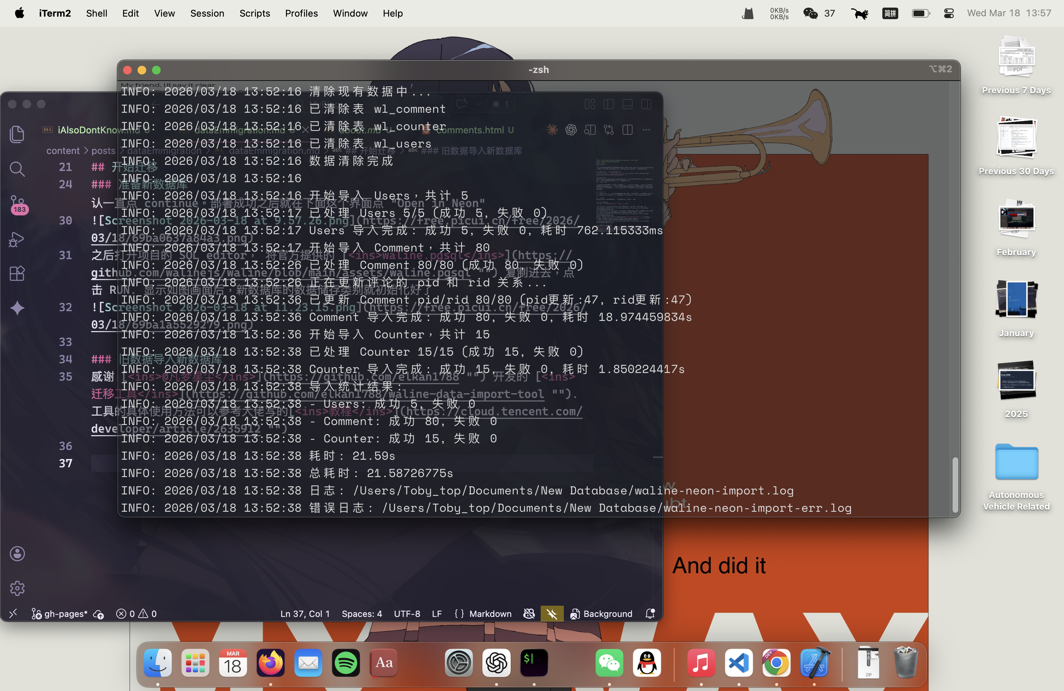Open Autonomous Vehicle Related desktop folder

(1016, 462)
